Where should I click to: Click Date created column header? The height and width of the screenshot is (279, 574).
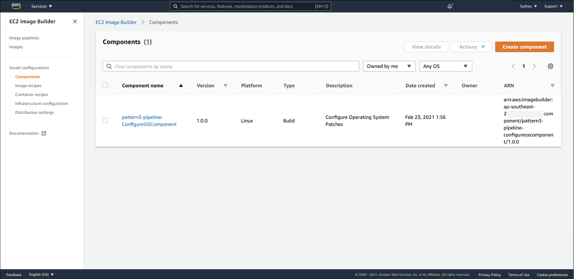click(420, 86)
